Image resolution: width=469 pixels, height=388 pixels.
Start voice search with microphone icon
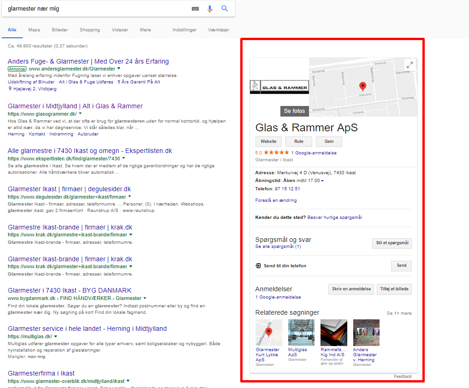pos(210,9)
